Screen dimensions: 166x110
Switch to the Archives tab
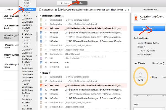[64, 3]
